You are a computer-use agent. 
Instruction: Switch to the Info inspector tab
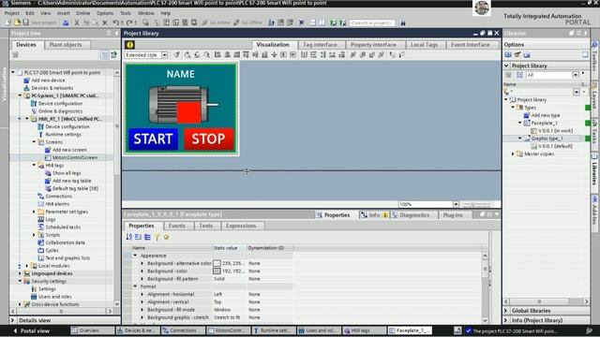(x=374, y=215)
